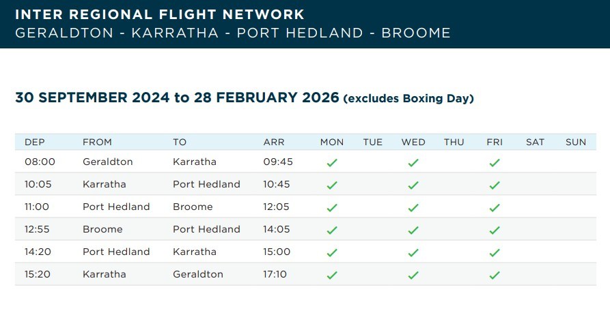Screen dimensions: 610x315
Task: Click Monday checkmark for 15:20 Karratha flight
Action: (x=332, y=275)
